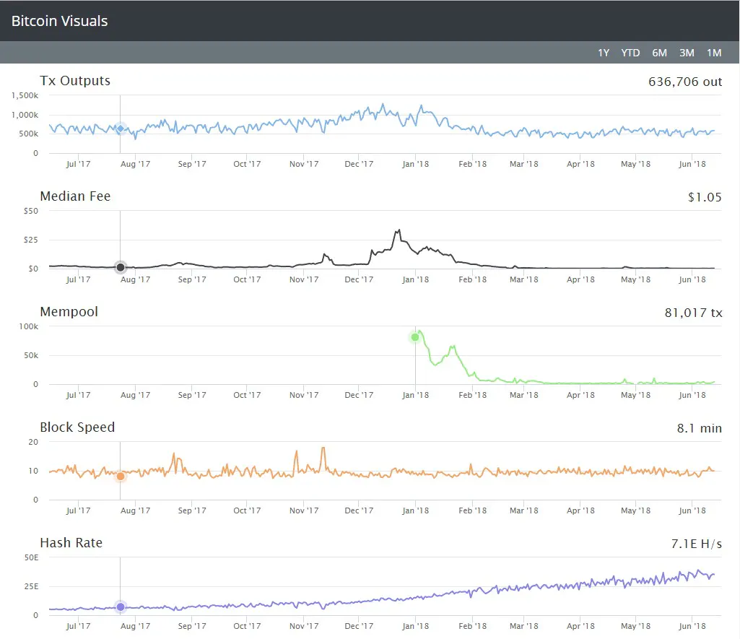The height and width of the screenshot is (639, 740).
Task: Open the Tx Outputs chart title
Action: pos(75,81)
